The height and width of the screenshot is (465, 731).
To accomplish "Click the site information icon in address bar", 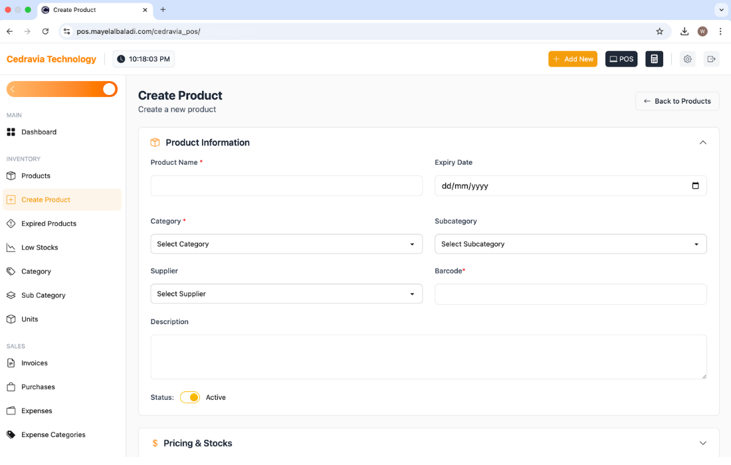I will (x=66, y=31).
